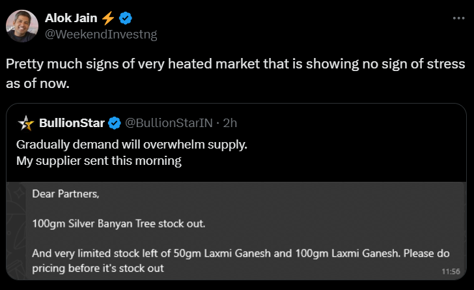Click "pricing before it's stock out" text

97,268
